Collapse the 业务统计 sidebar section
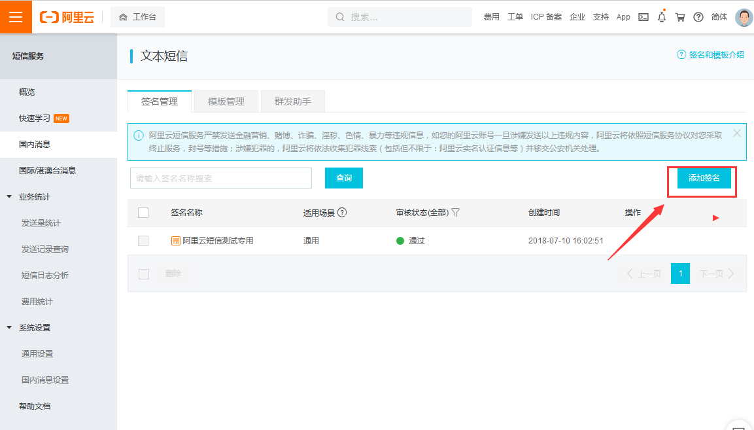 pyautogui.click(x=9, y=197)
